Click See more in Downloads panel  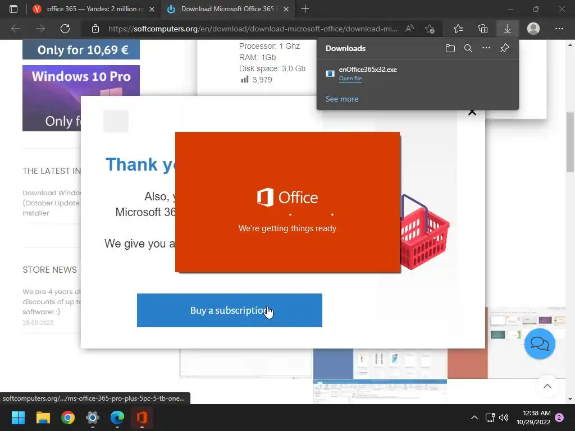pos(342,99)
